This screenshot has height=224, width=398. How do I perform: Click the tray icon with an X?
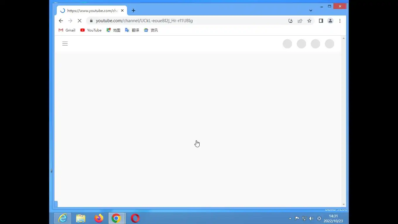pyautogui.click(x=319, y=218)
